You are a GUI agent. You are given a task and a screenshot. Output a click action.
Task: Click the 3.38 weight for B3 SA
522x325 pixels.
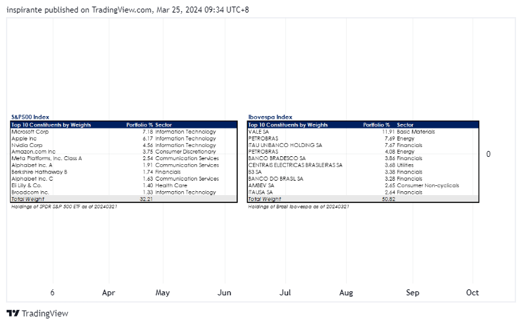pos(390,172)
